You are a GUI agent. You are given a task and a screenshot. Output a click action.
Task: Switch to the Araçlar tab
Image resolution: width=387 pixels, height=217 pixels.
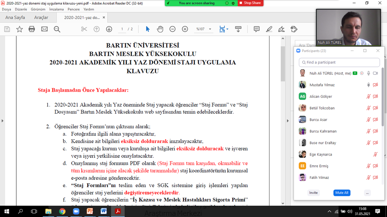click(x=41, y=17)
